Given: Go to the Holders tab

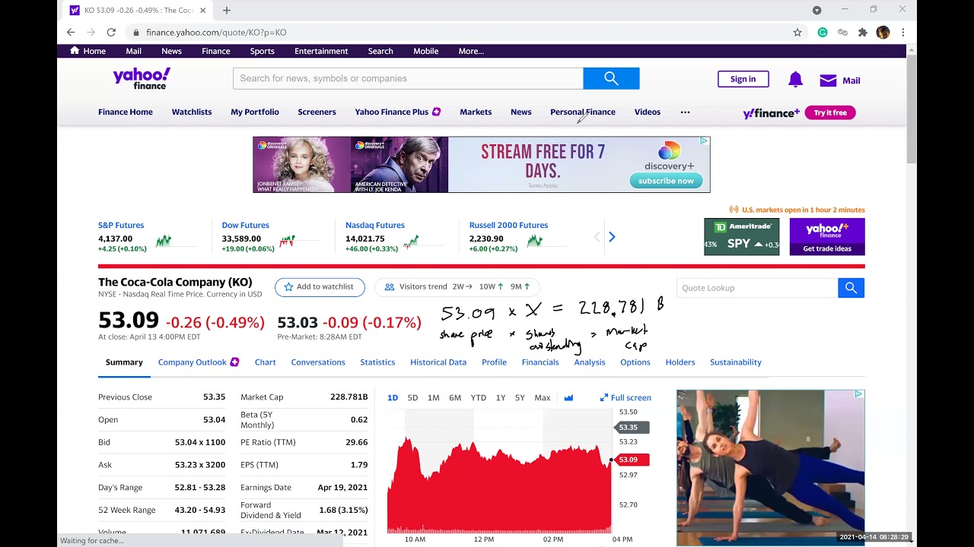Looking at the screenshot, I should click(680, 362).
